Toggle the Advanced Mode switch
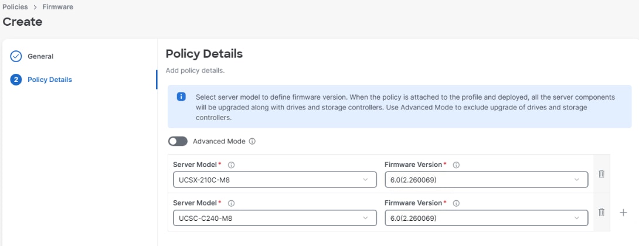639x246 pixels. (x=178, y=141)
